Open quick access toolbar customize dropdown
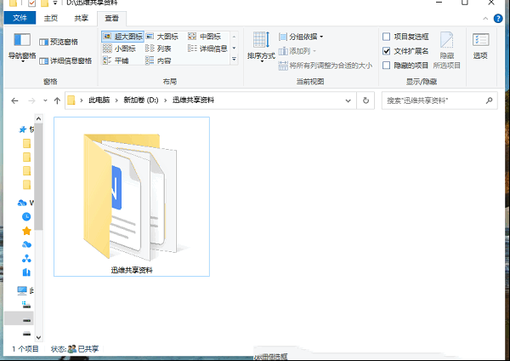Viewport: 510px width, 361px height. [55, 3]
